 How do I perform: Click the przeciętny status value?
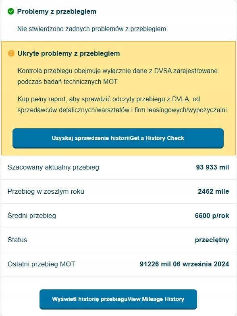[x=212, y=240]
